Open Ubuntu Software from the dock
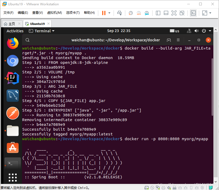Viewport: 219px width, 190px height. [x=13, y=148]
